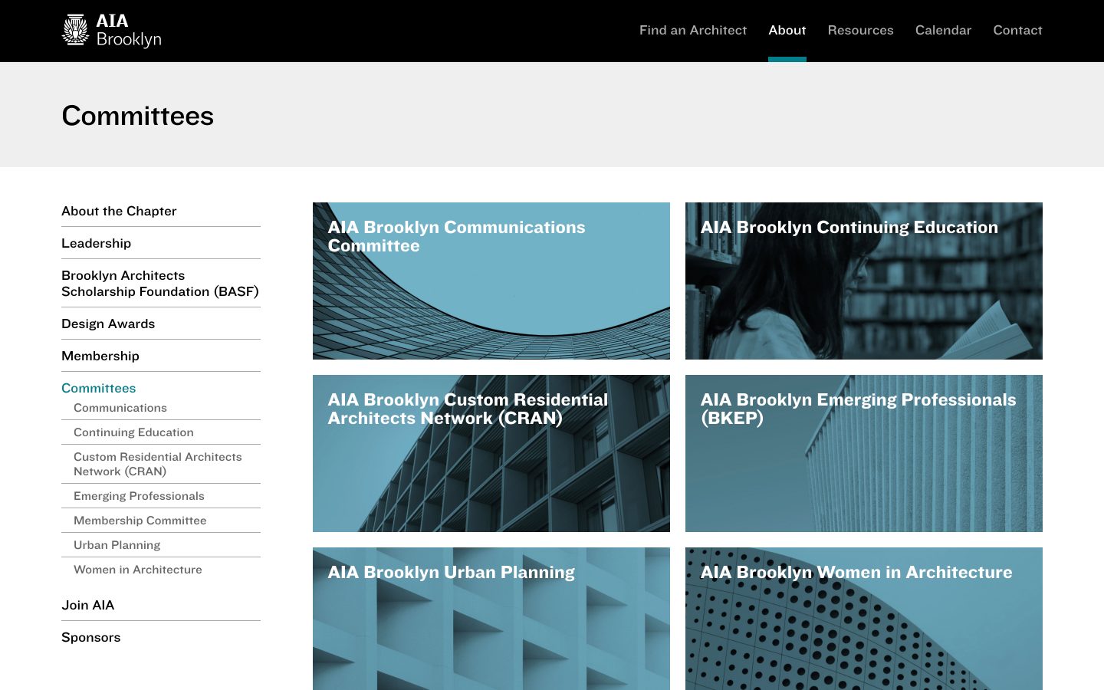Open Sponsors sidebar link
The image size is (1104, 690).
[90, 637]
